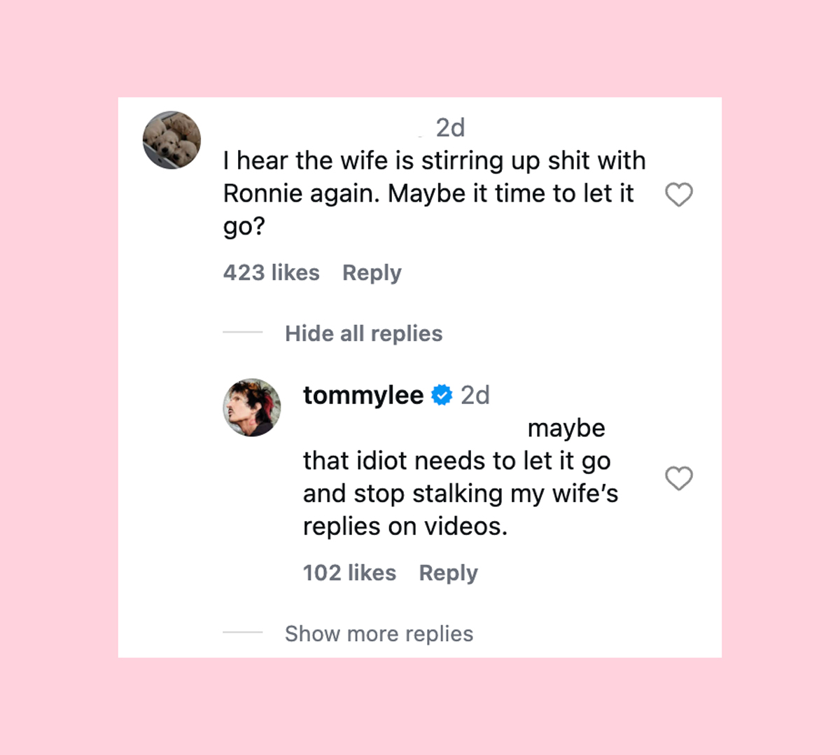Expand 'Show more replies'
The width and height of the screenshot is (840, 755).
coord(379,634)
